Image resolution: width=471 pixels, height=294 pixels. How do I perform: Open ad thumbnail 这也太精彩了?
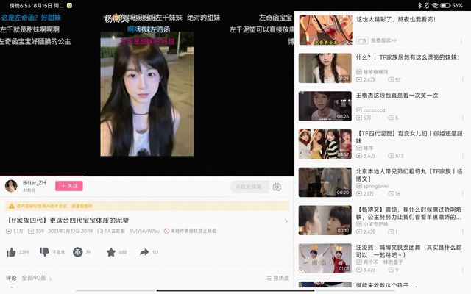point(325,30)
